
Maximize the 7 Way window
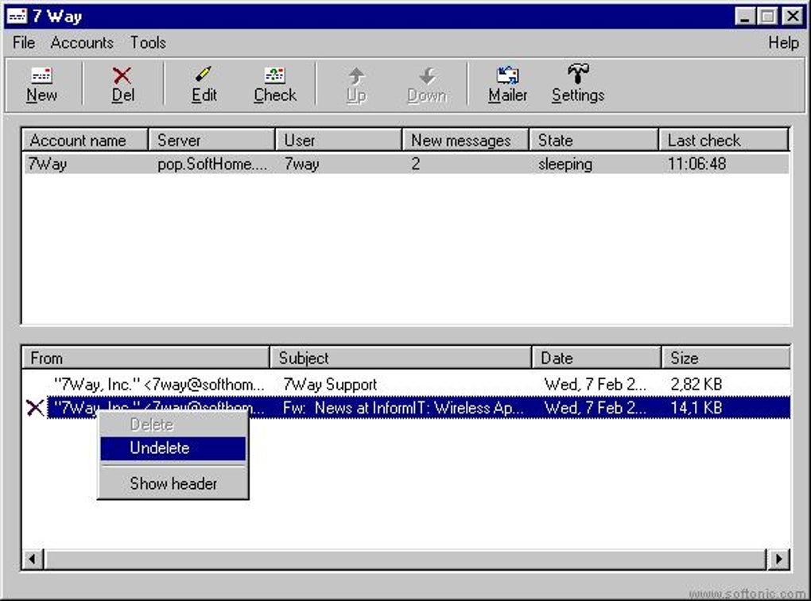pos(767,16)
